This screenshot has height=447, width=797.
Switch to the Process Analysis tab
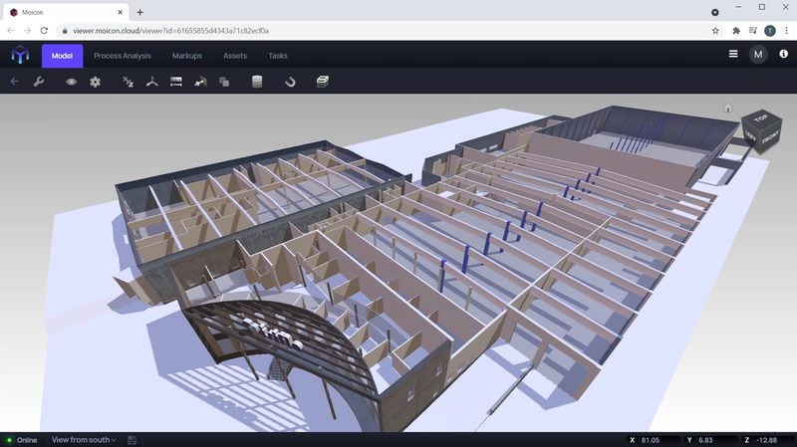click(x=123, y=56)
